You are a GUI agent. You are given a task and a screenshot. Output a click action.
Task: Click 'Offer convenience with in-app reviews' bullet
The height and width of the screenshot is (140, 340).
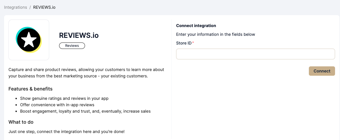point(57,105)
